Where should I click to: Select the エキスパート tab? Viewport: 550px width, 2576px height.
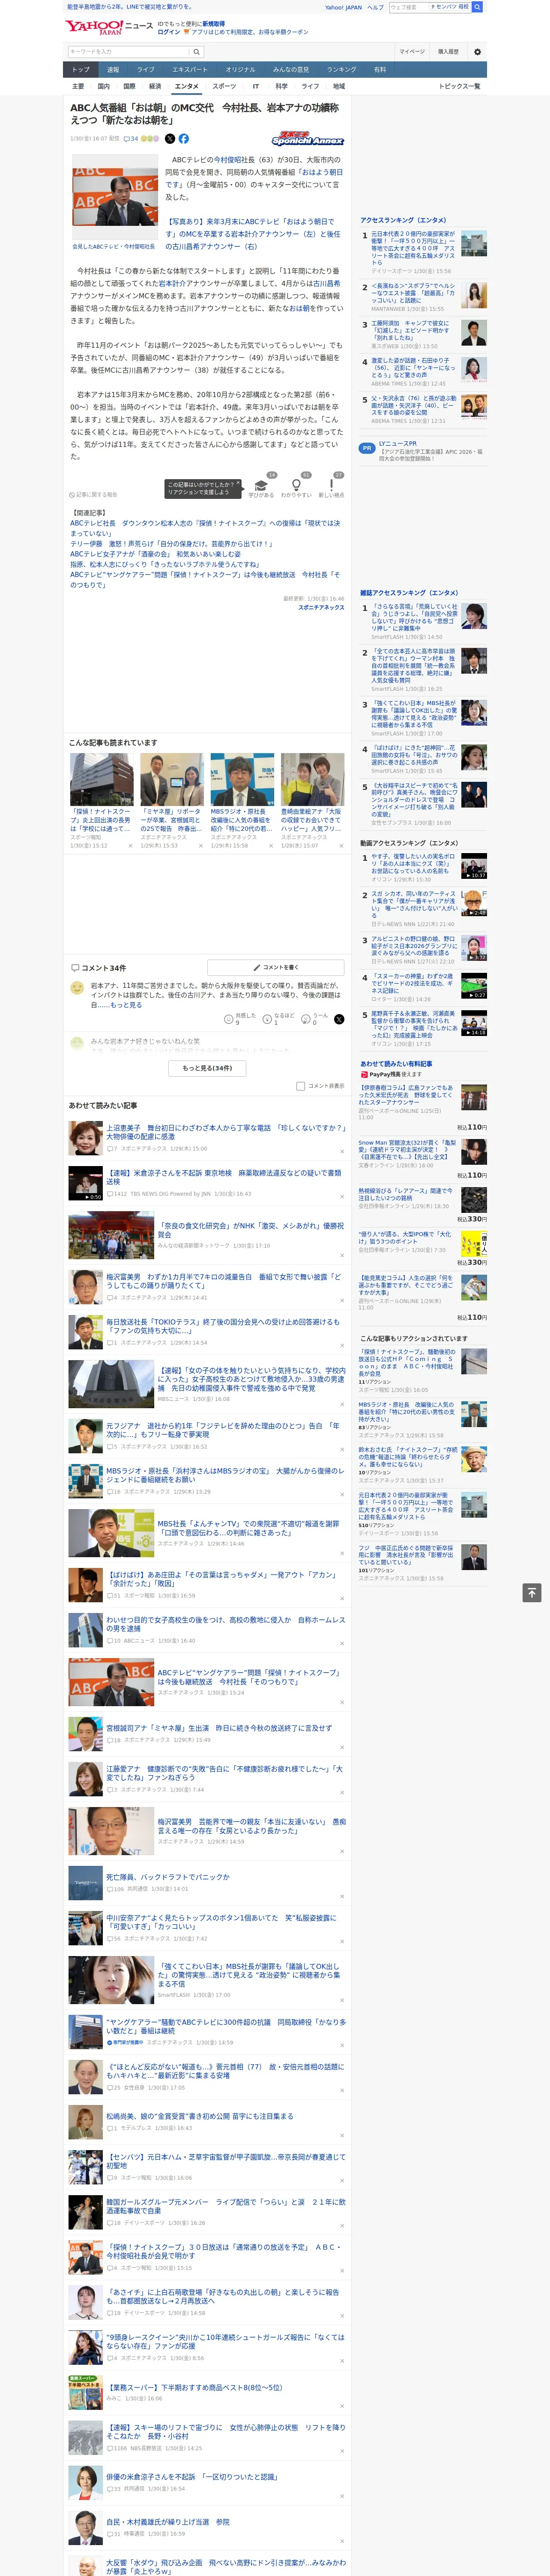[x=190, y=70]
